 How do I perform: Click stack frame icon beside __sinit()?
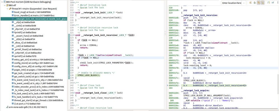(13, 26)
